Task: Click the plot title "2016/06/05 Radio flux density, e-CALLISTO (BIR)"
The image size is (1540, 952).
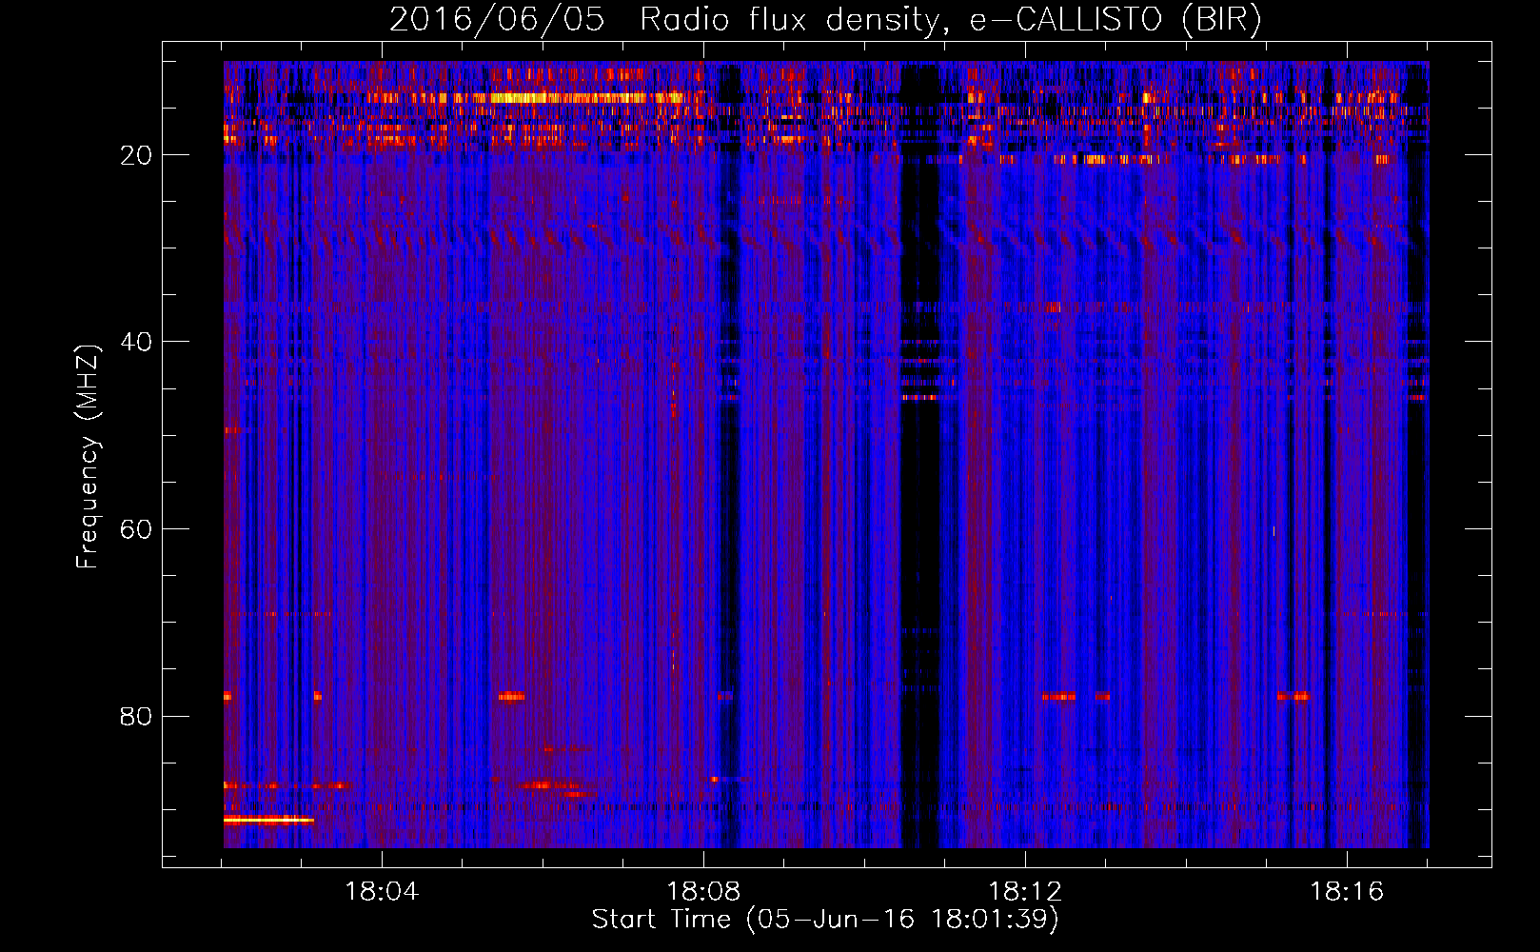Action: coord(825,20)
